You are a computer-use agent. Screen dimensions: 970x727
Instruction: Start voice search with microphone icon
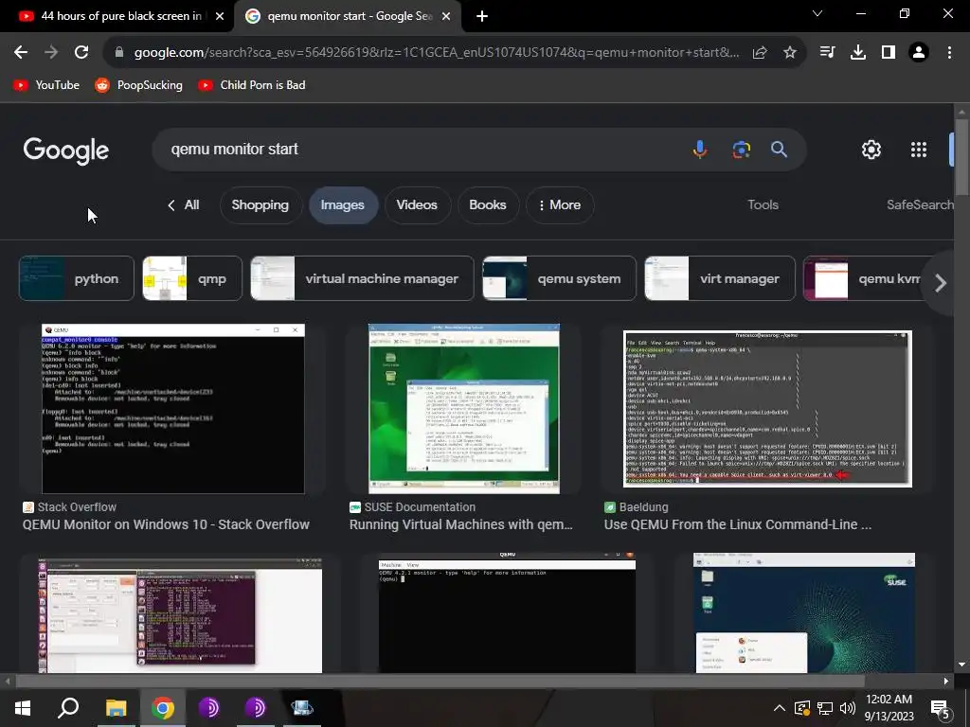pos(700,149)
